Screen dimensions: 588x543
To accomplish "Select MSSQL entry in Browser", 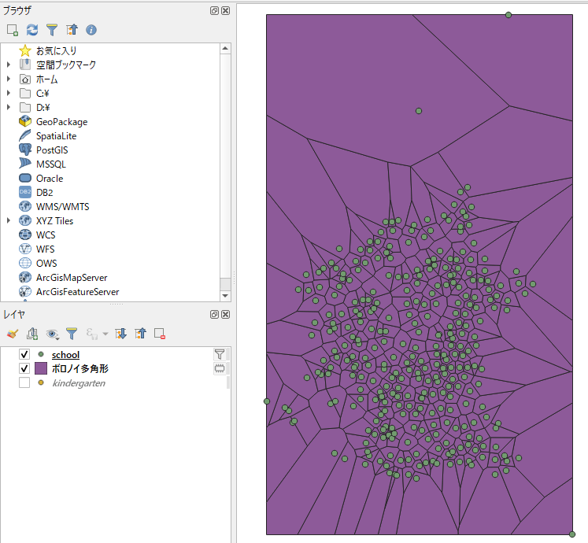I will tap(51, 164).
